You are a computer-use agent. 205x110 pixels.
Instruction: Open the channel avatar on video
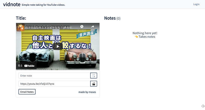click(x=20, y=27)
